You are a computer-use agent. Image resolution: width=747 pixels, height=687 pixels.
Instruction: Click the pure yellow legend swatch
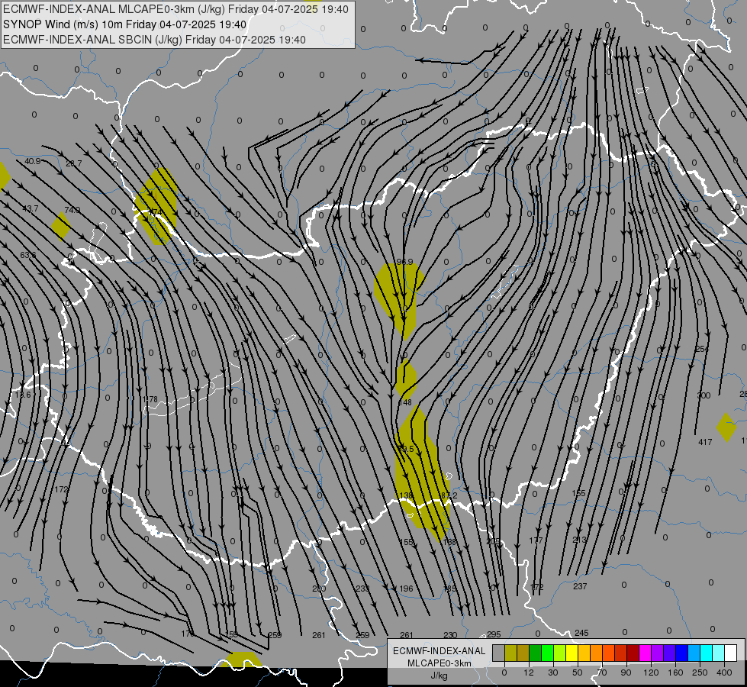572,653
